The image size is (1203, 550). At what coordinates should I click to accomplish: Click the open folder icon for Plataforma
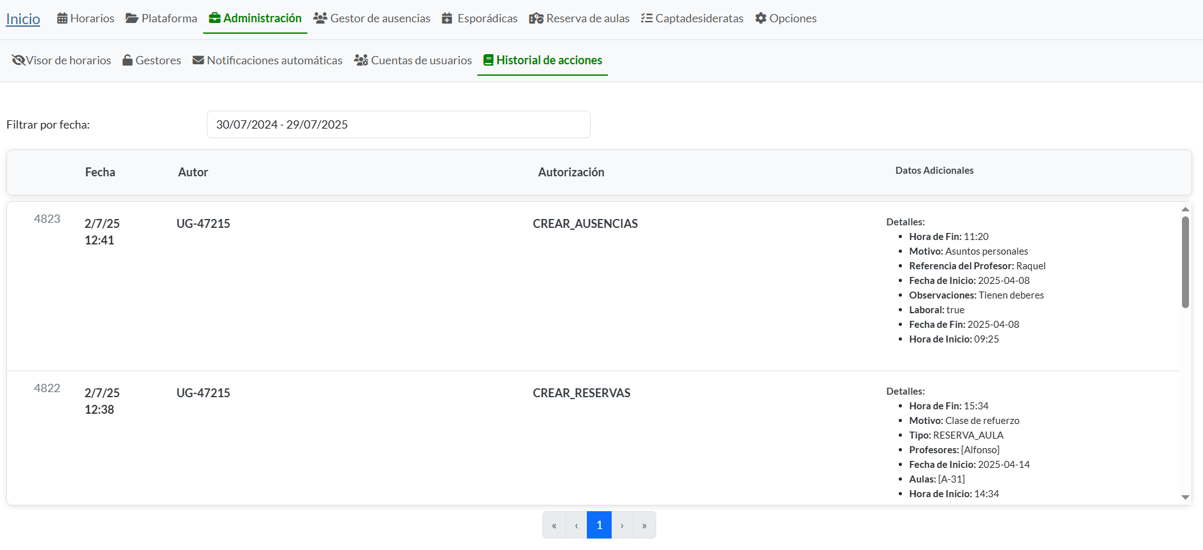click(x=132, y=18)
